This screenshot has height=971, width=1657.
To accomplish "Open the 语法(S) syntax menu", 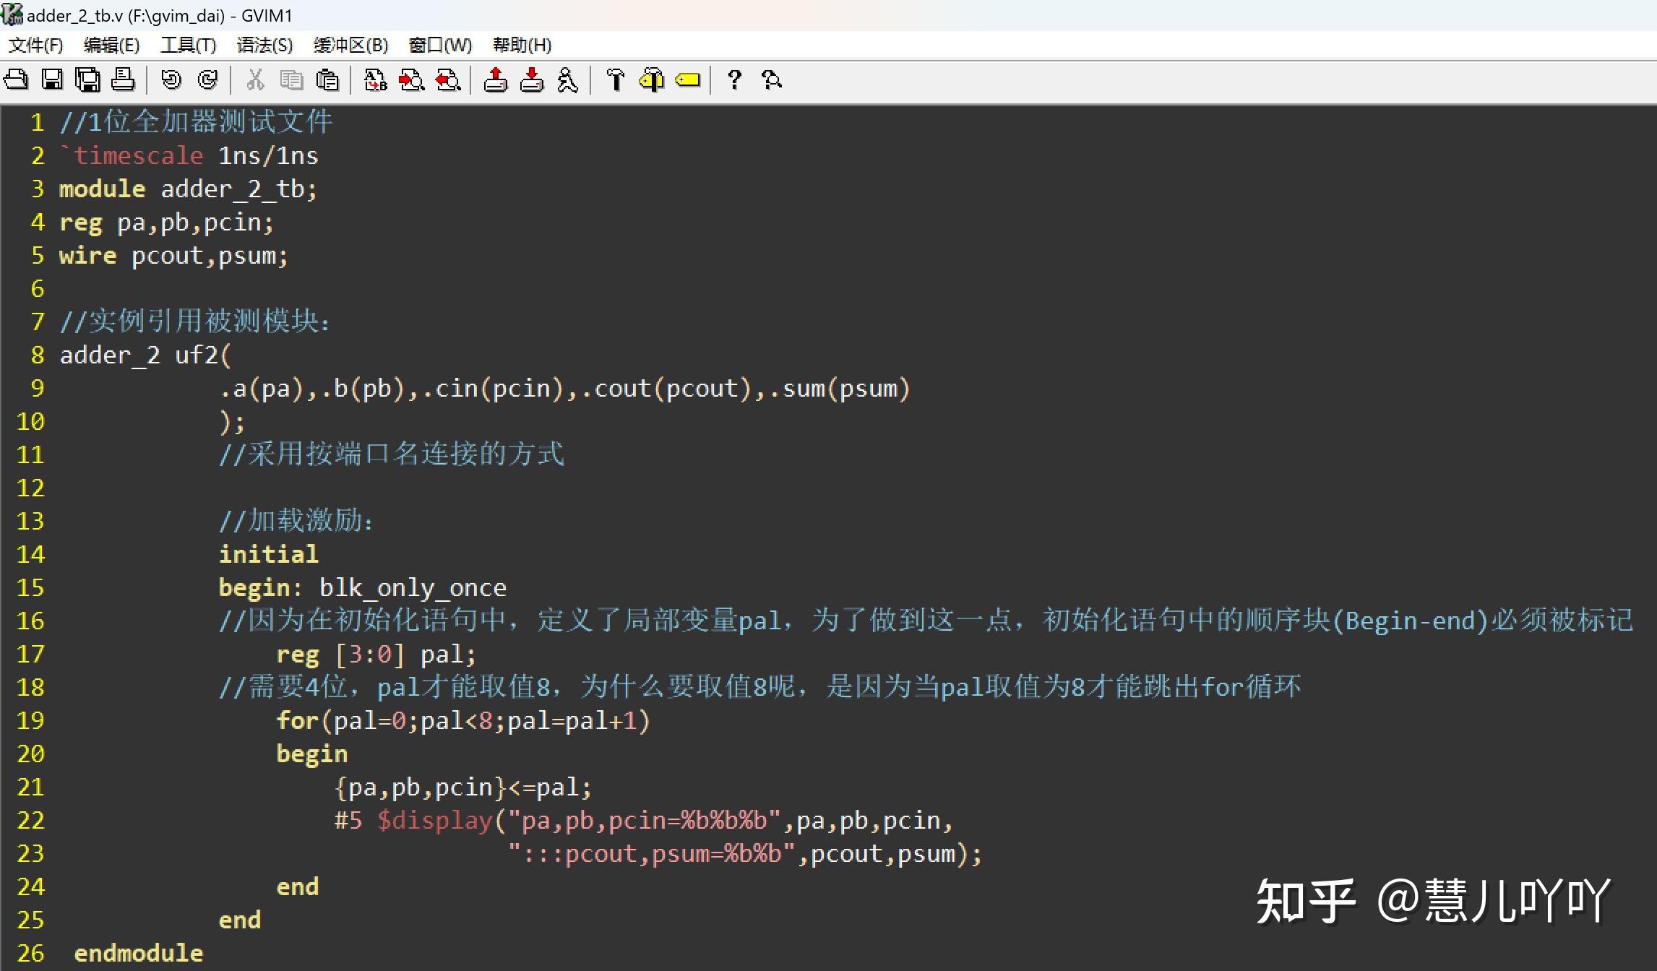I will (264, 46).
